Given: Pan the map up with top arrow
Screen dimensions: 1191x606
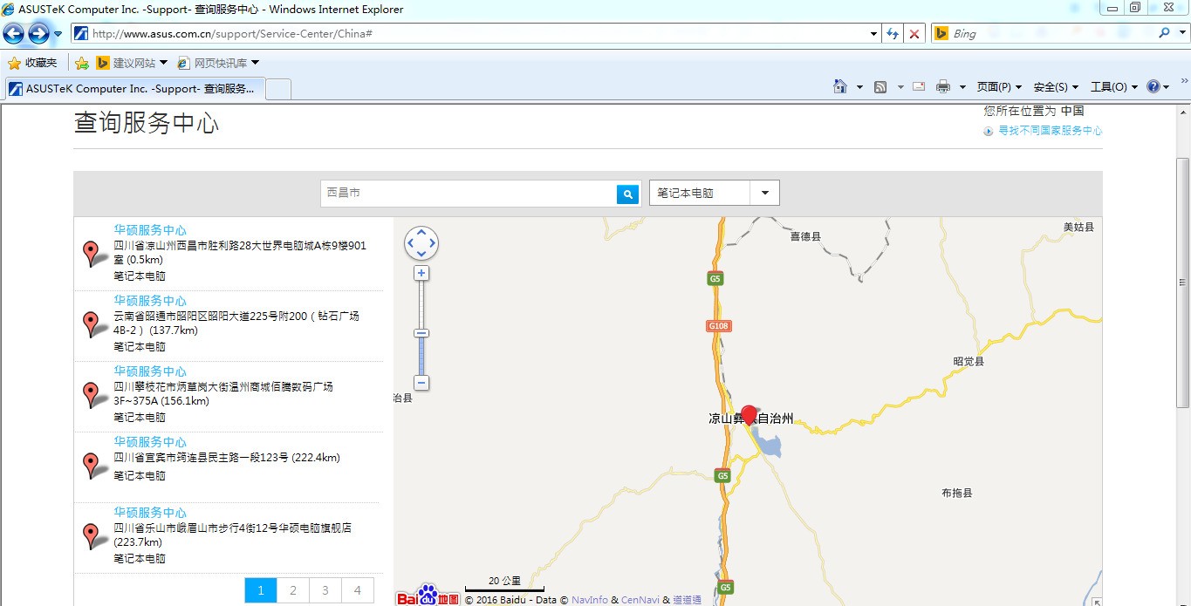Looking at the screenshot, I should tap(421, 233).
